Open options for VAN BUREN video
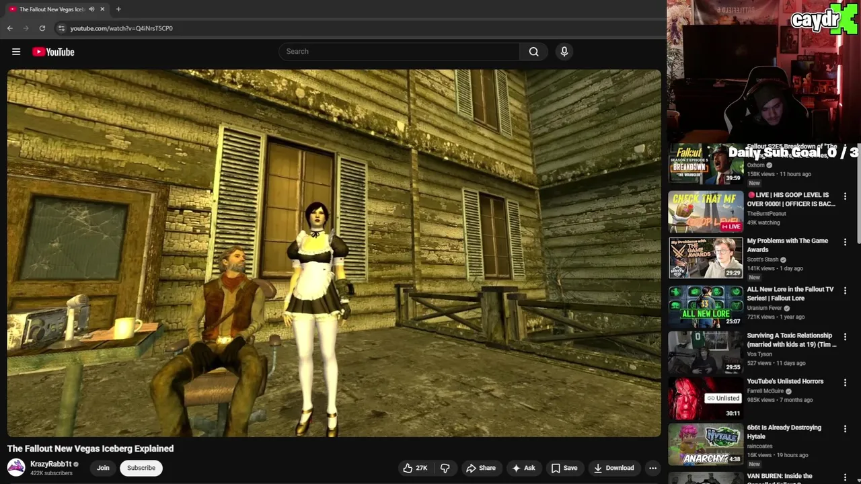861x484 pixels. pyautogui.click(x=846, y=477)
